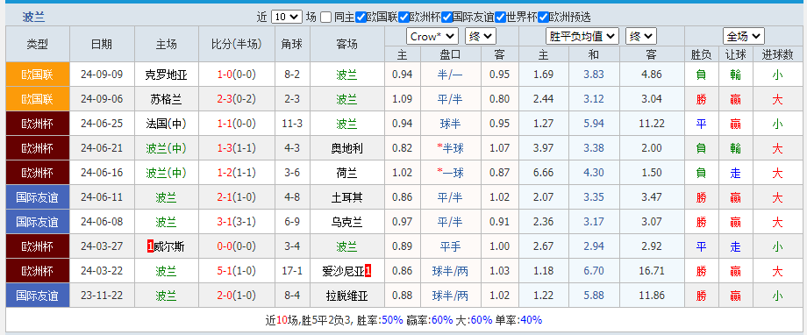807x335 pixels.
Task: Click the 荷兰 away team name
Action: coord(346,173)
